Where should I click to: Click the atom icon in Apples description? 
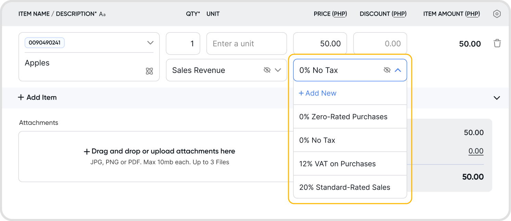(149, 71)
